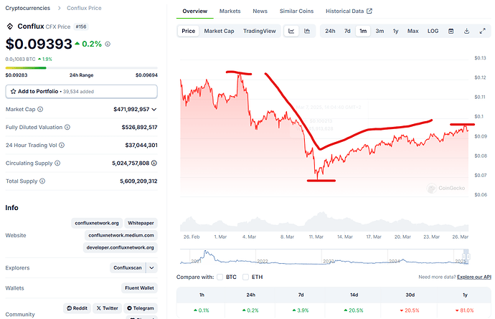This screenshot has width=495, height=319.
Task: Click the $471,992,957 market cap value
Action: tap(131, 110)
